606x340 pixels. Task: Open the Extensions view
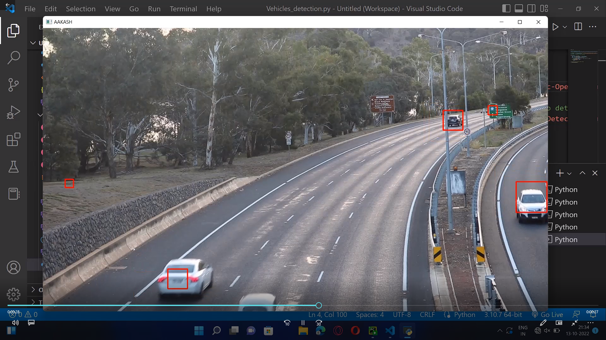point(13,139)
